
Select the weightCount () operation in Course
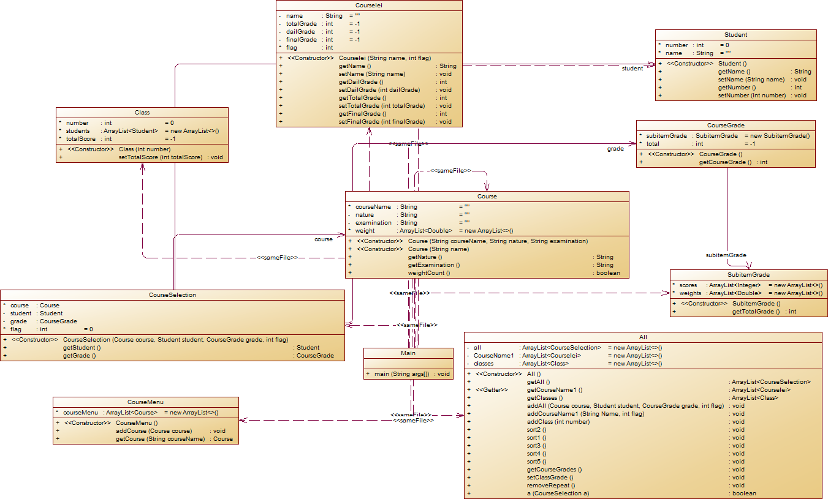tap(429, 273)
